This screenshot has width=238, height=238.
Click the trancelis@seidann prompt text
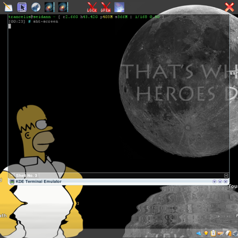coord(29,17)
